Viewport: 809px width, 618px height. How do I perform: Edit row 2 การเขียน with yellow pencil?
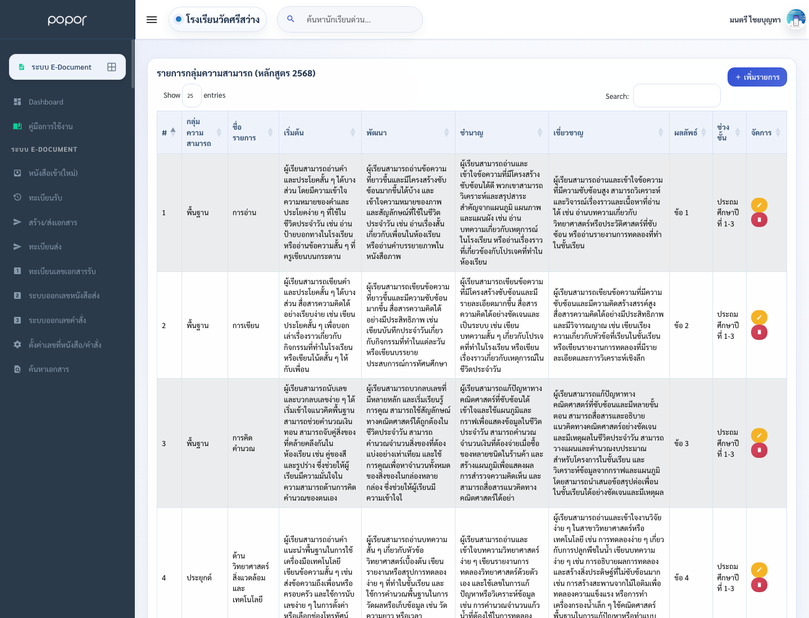pyautogui.click(x=759, y=317)
